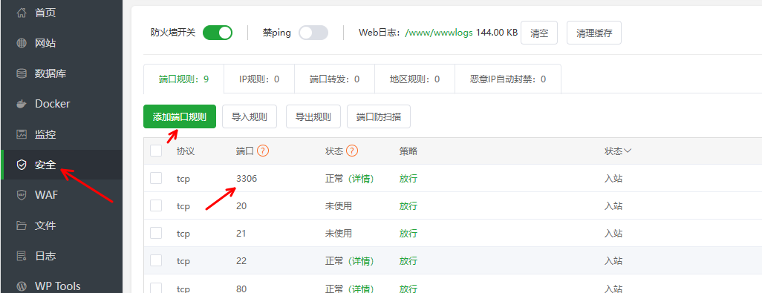This screenshot has width=762, height=293.
Task: Click 放行 policy in port 20 row
Action: pyautogui.click(x=408, y=205)
